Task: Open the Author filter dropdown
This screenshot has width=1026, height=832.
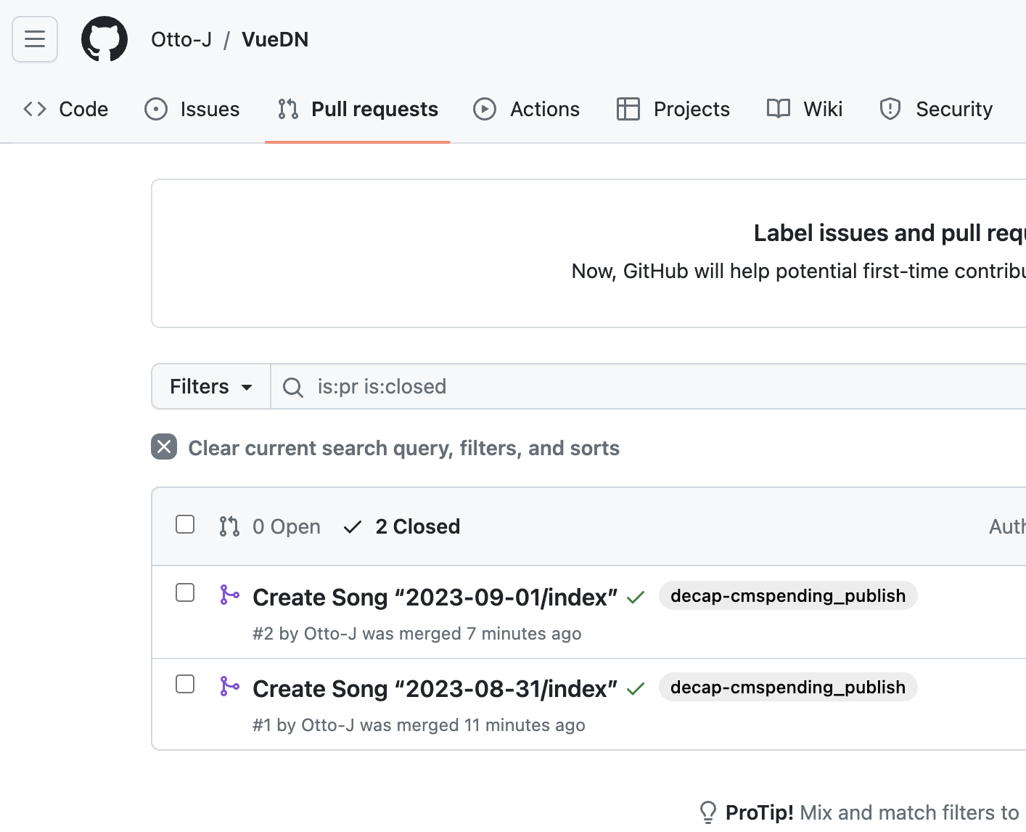Action: (1009, 526)
